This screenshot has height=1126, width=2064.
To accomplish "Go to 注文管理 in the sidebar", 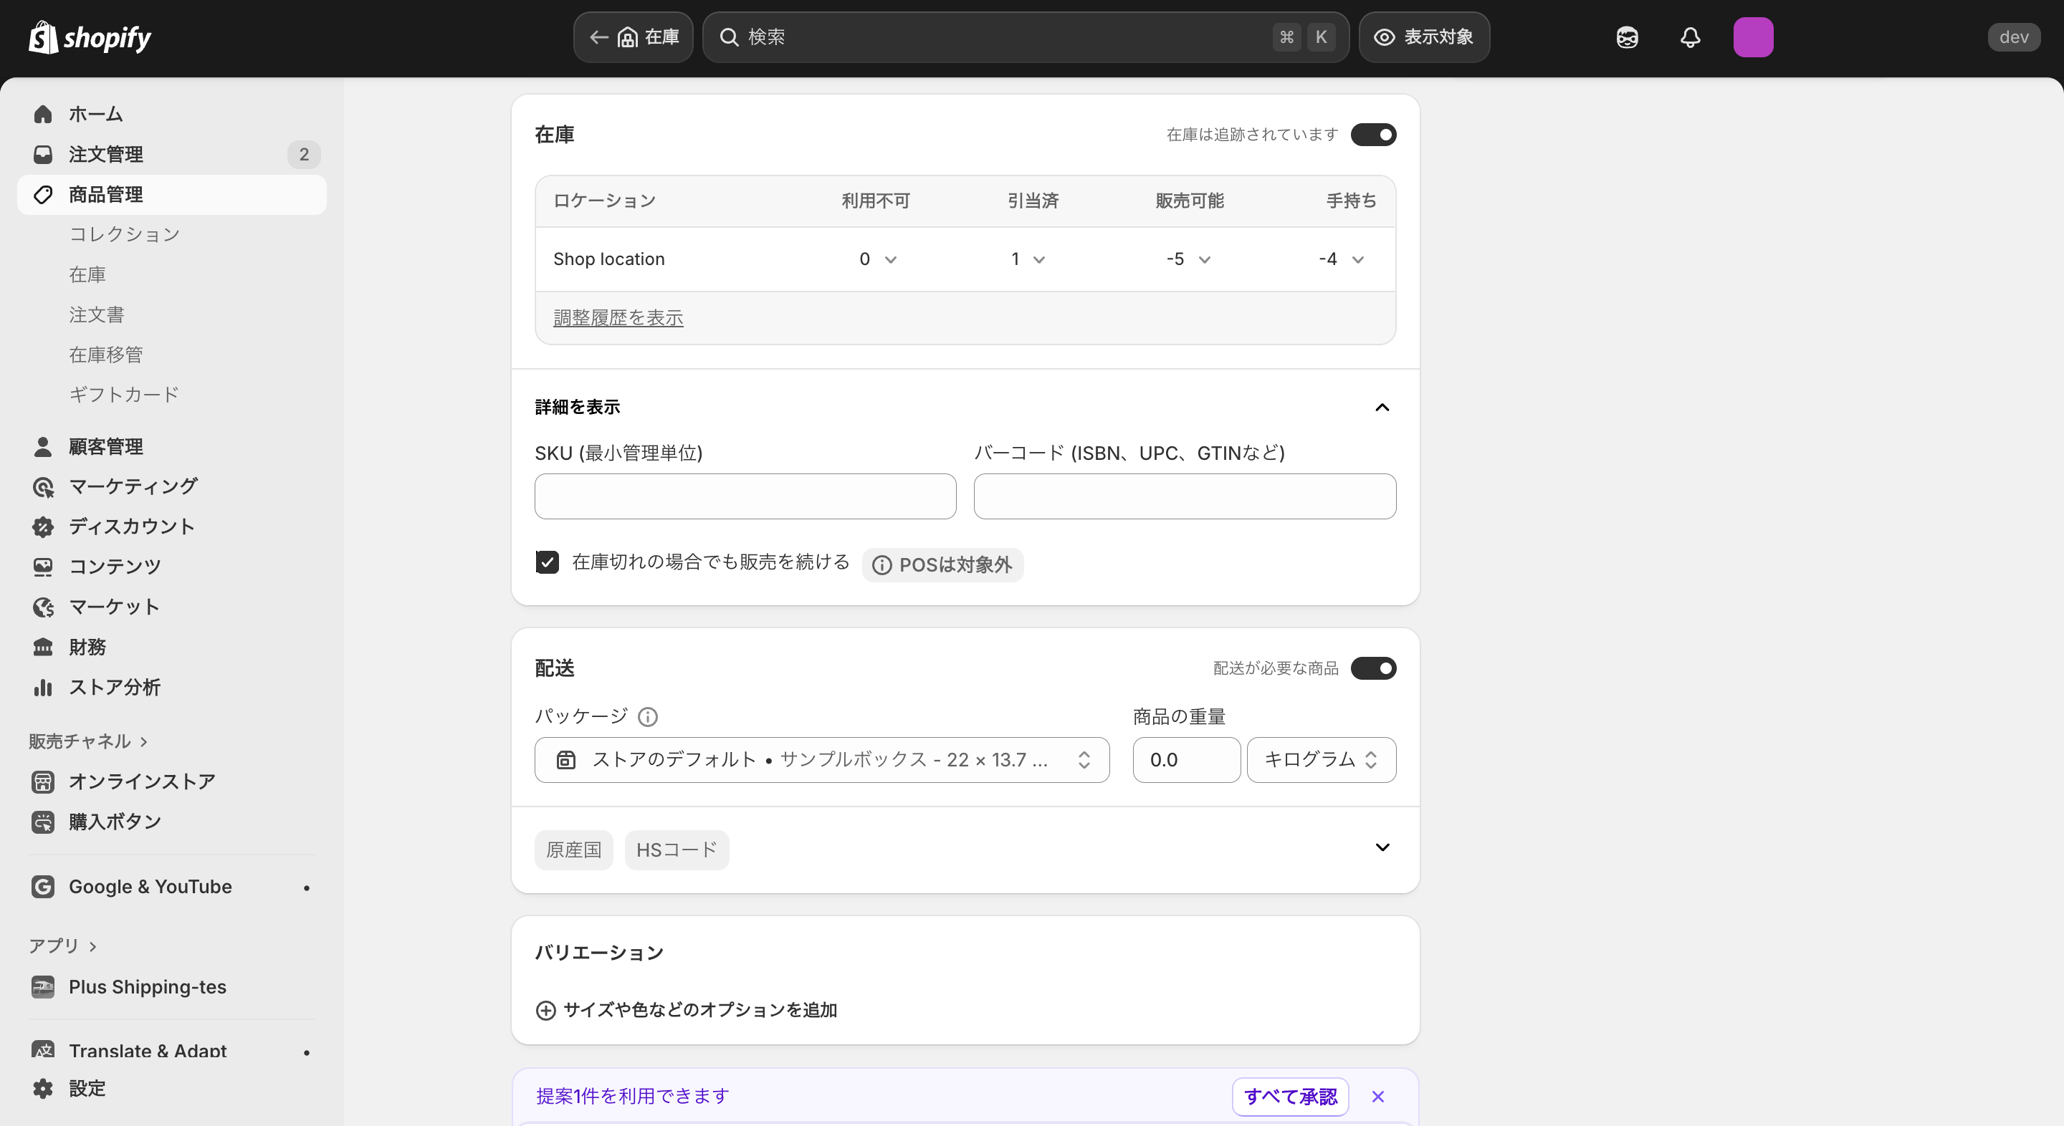I will (106, 155).
